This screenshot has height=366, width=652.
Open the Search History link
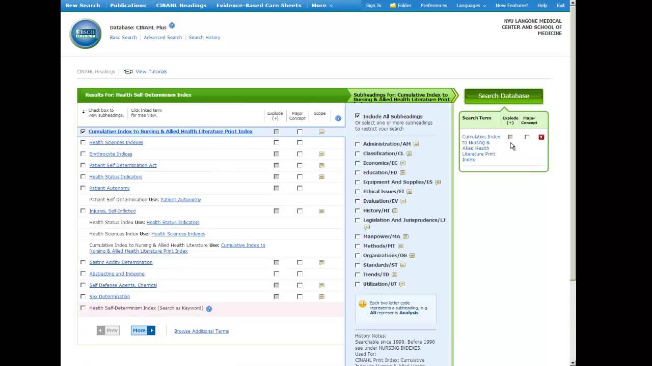(204, 38)
